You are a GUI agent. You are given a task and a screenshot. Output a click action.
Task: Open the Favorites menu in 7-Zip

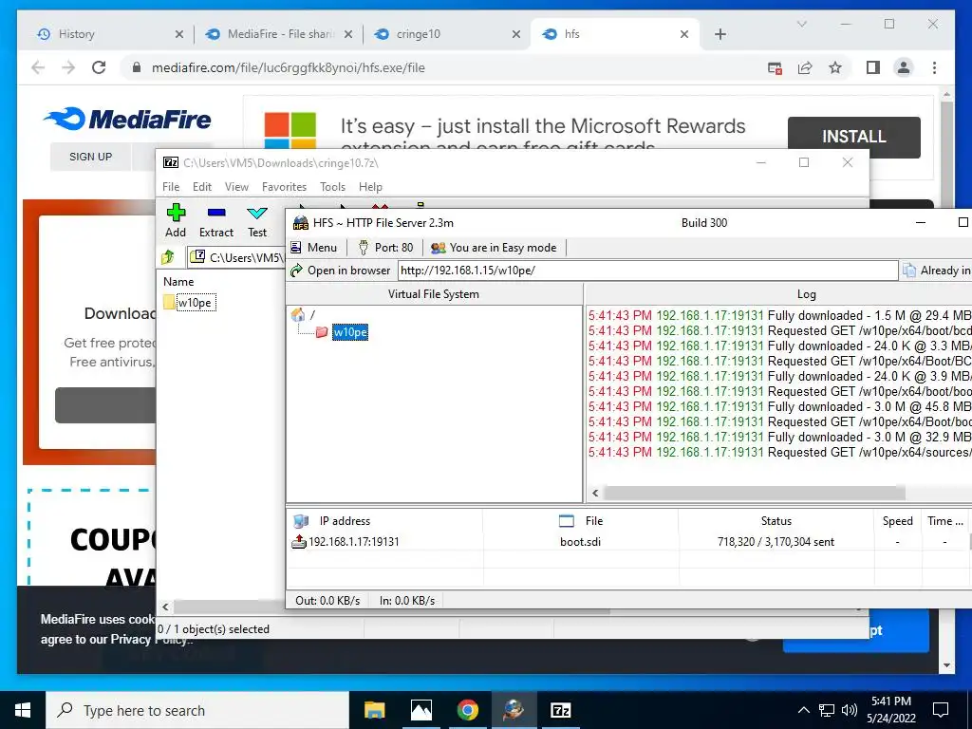click(x=284, y=187)
